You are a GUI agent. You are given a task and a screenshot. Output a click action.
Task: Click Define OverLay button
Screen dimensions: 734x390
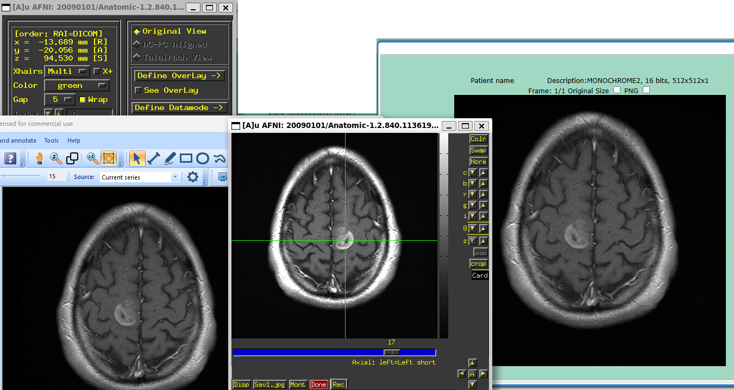179,75
